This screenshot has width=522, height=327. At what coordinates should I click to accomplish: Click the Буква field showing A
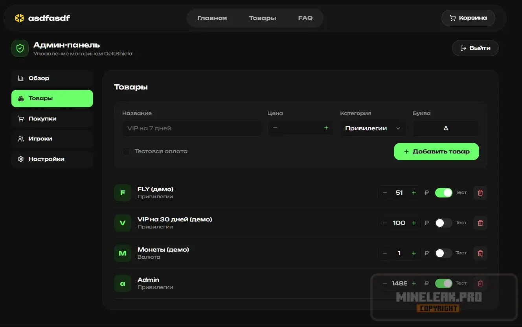point(446,128)
